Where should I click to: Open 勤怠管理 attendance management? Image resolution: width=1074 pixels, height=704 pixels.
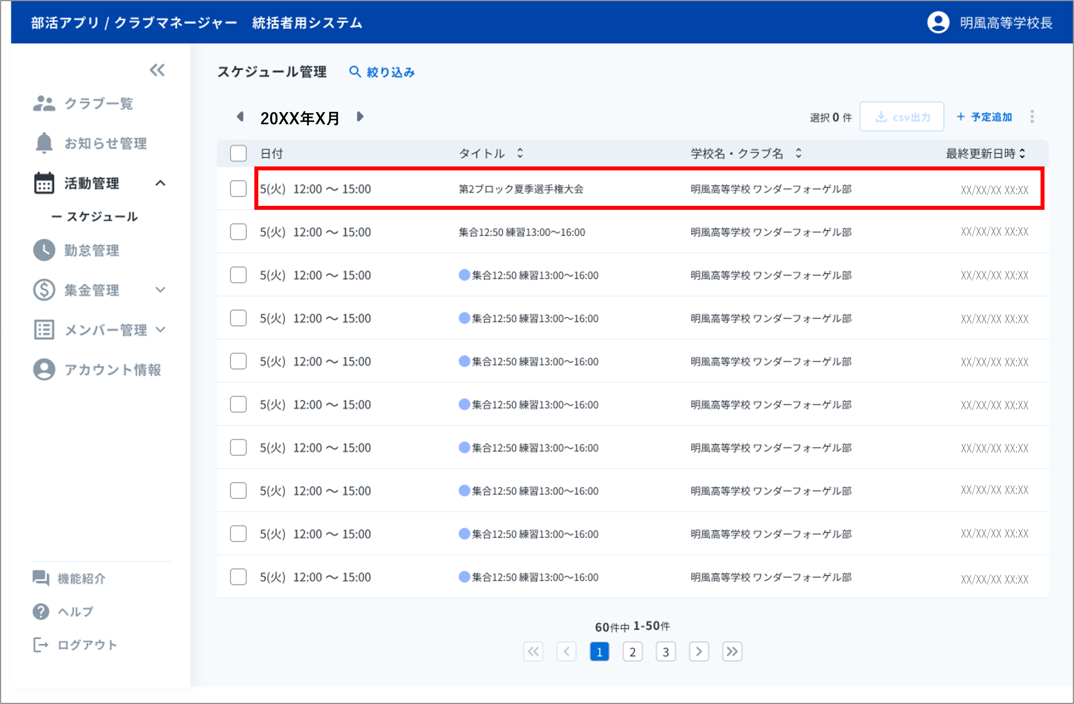point(92,250)
